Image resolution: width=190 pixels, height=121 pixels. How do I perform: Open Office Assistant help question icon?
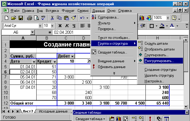[x=174, y=18]
